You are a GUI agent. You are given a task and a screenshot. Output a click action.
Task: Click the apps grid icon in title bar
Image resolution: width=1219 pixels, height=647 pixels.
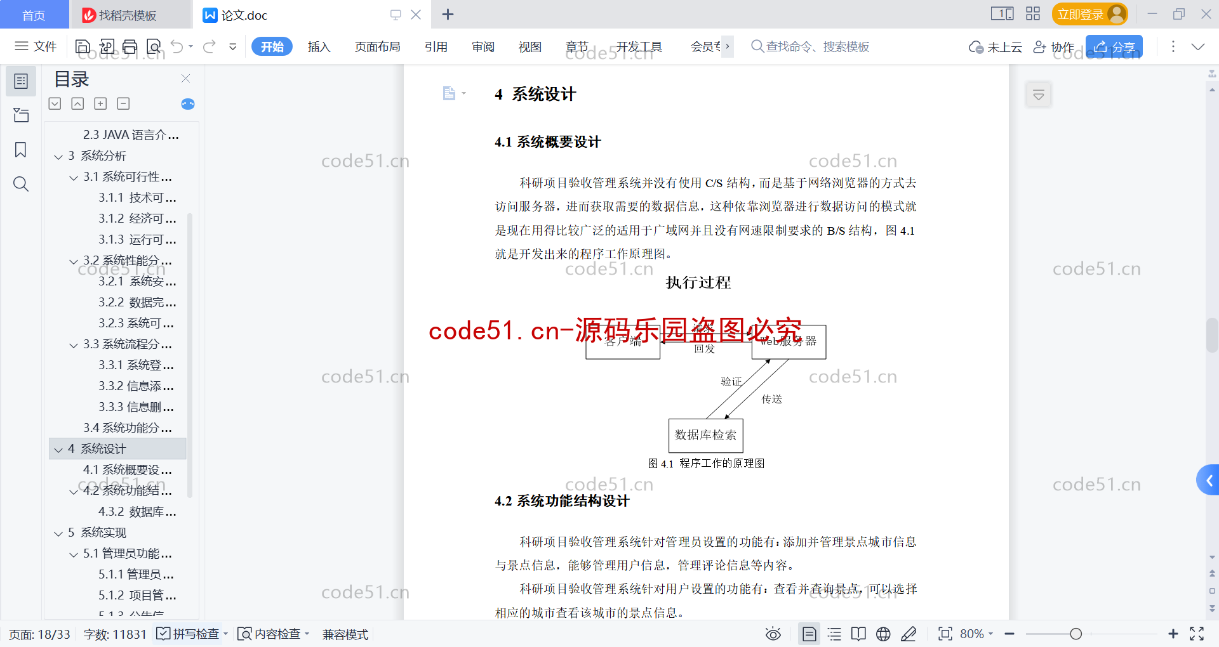pyautogui.click(x=1033, y=13)
